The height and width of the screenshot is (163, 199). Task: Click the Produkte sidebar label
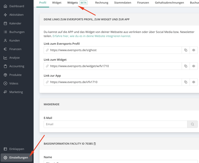(15, 75)
